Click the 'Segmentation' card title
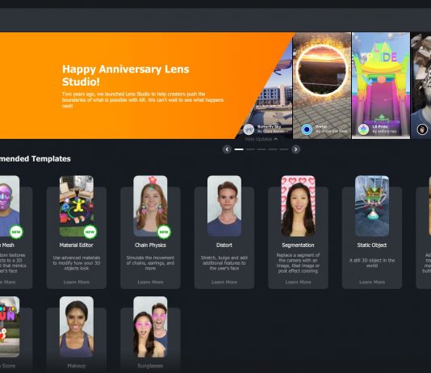Screen dimensions: 431x373 (299, 245)
